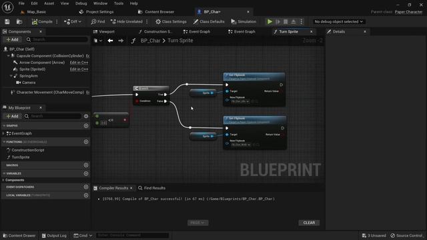Close the BP_Char tab
The height and width of the screenshot is (240, 427).
248,12
